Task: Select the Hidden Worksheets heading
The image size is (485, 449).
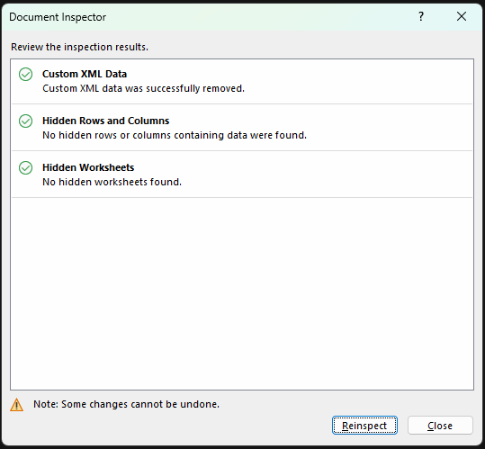Action: [x=88, y=167]
